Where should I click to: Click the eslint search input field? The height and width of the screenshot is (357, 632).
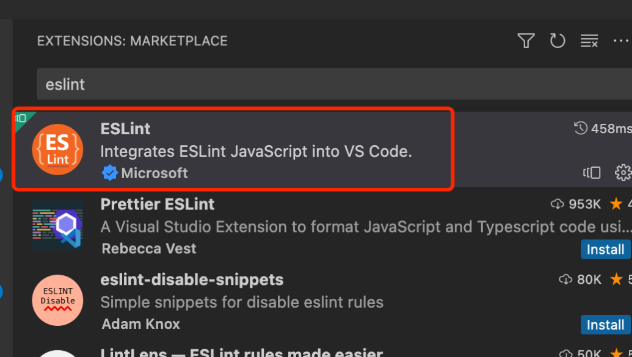tap(334, 84)
